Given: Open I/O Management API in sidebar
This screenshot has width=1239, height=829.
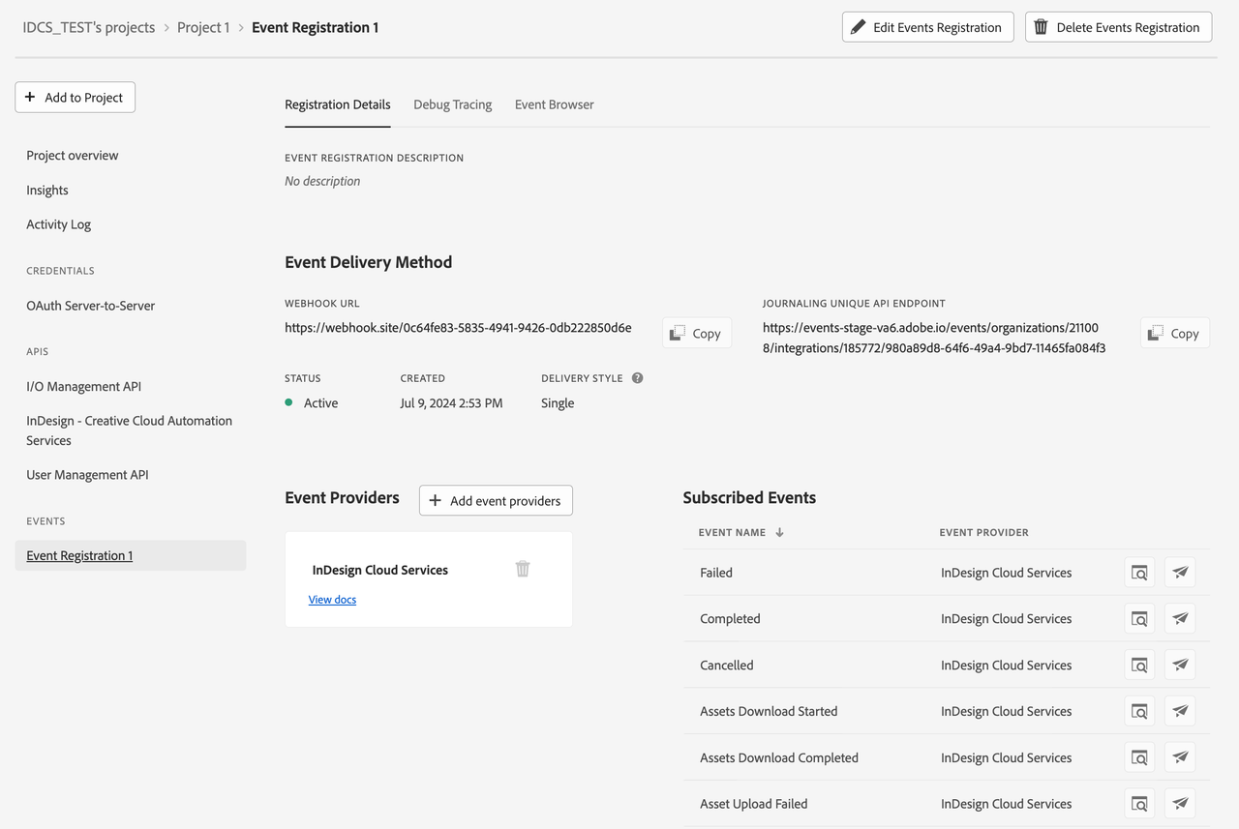Looking at the screenshot, I should (84, 387).
